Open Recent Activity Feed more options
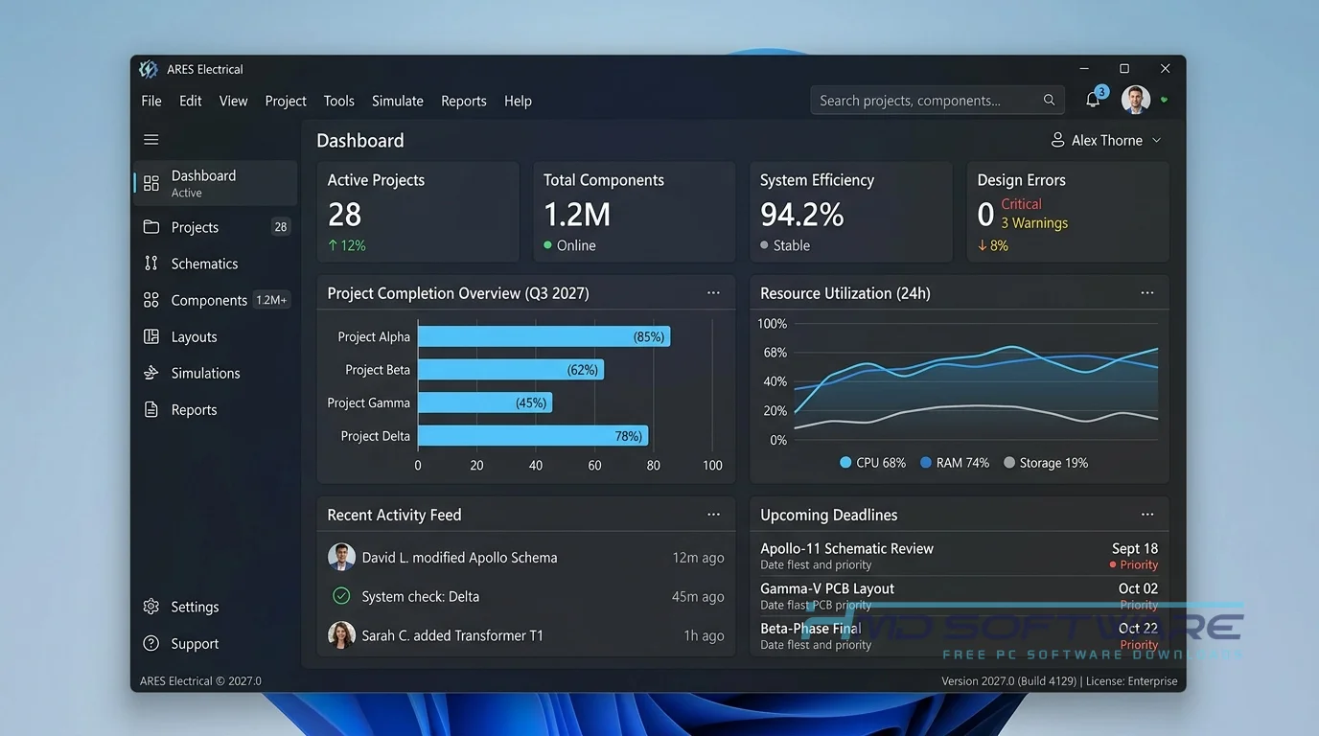The height and width of the screenshot is (736, 1319). (713, 515)
